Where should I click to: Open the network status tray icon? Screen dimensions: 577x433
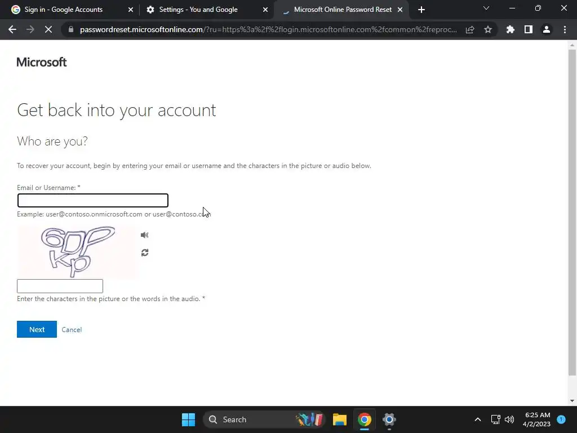tap(495, 419)
